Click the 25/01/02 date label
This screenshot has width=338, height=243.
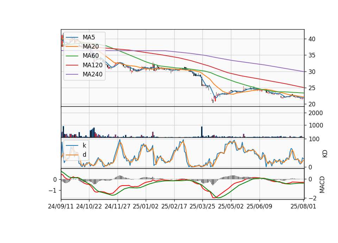146,206
